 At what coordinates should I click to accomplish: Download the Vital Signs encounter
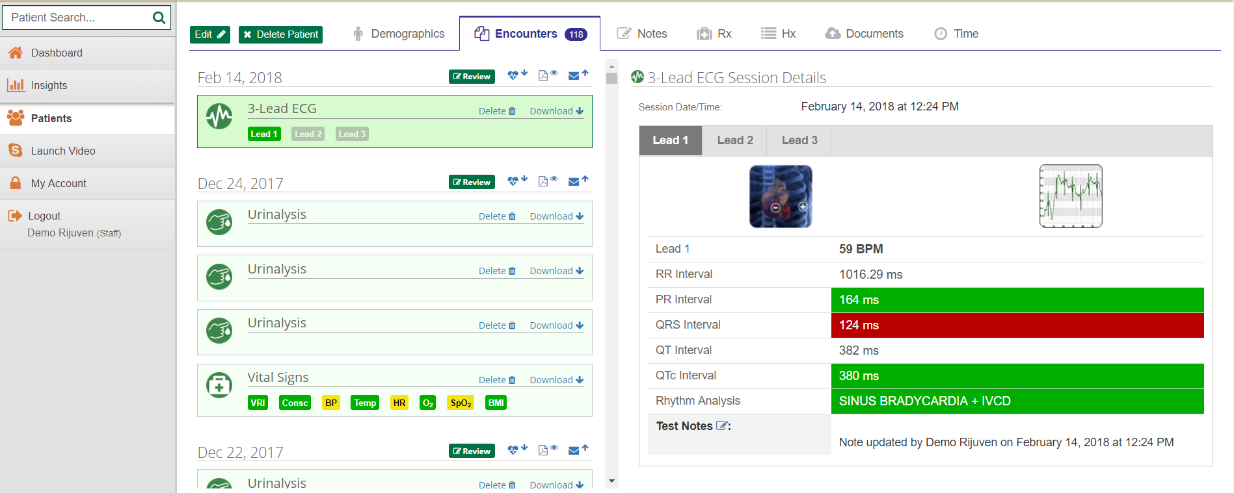556,380
